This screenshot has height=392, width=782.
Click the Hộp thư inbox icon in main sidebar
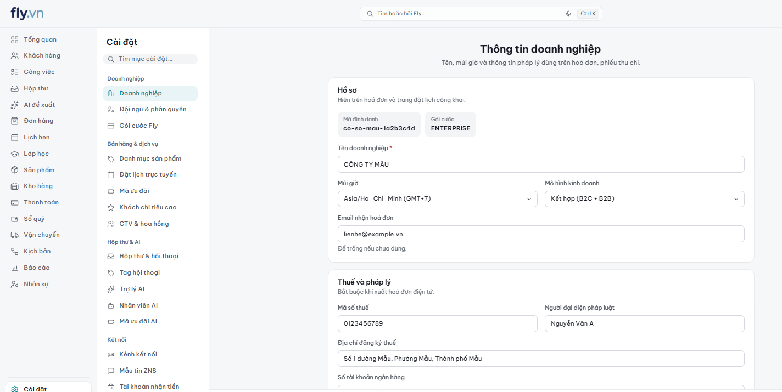point(15,88)
